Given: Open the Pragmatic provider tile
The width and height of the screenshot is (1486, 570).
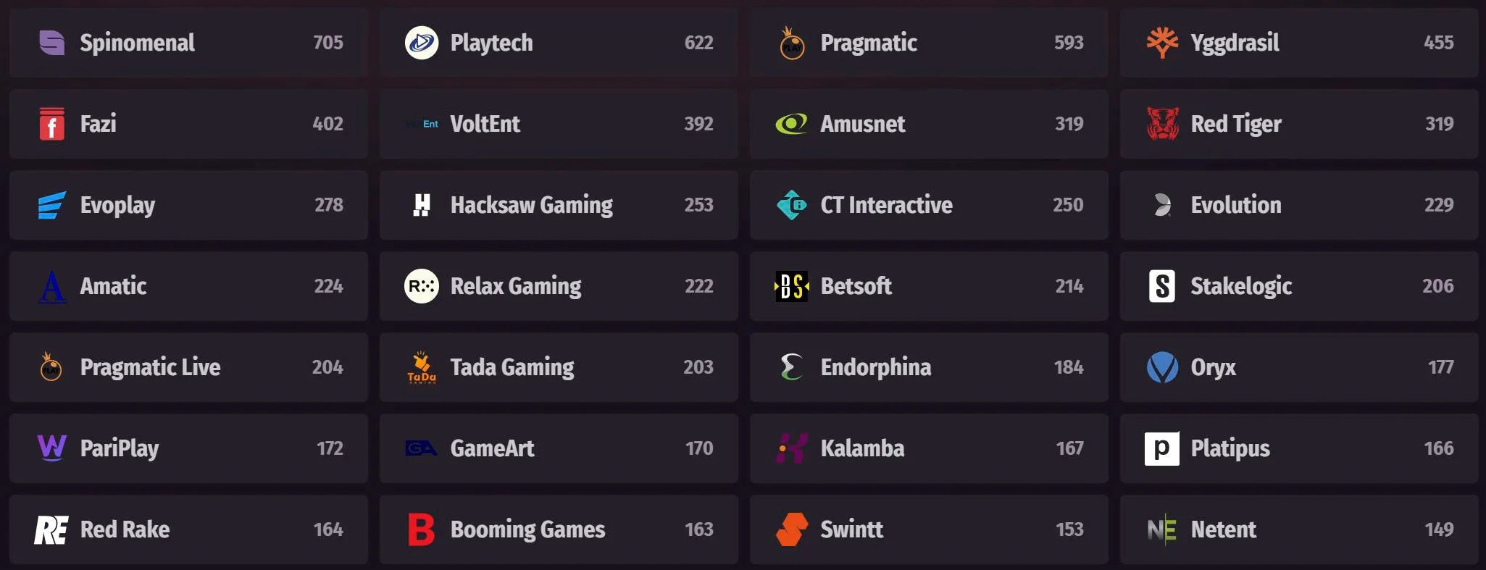Looking at the screenshot, I should 929,43.
